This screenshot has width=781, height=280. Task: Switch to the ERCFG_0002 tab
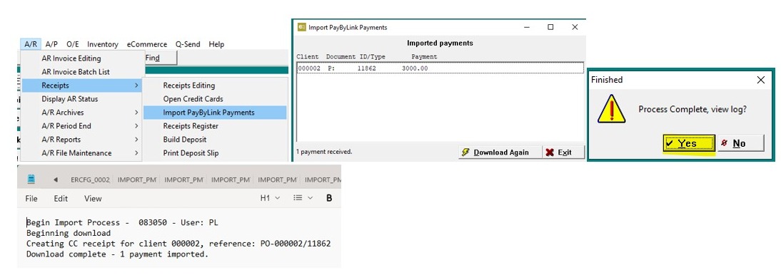[x=90, y=180]
